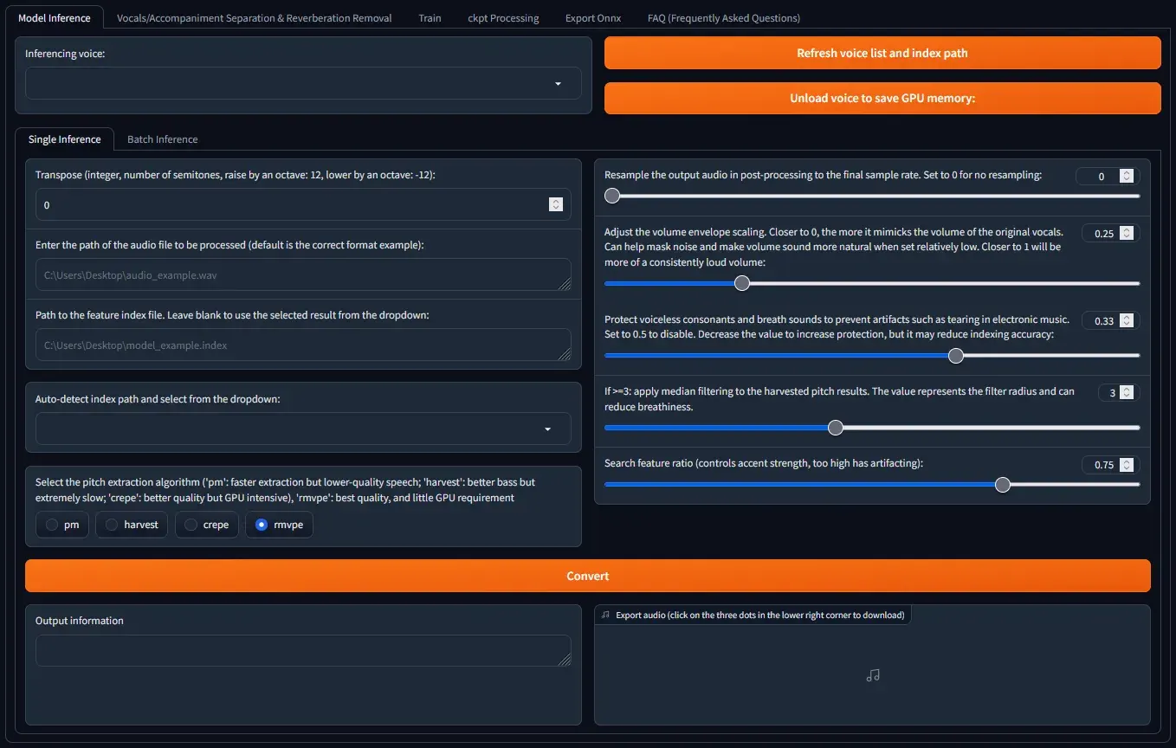Click the Convert button
This screenshot has height=748, width=1176.
click(x=587, y=576)
